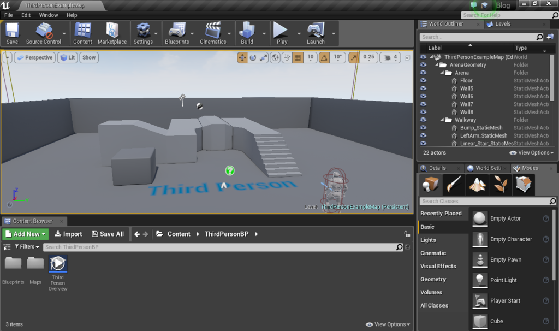Click the surface snapping icon

tap(287, 57)
